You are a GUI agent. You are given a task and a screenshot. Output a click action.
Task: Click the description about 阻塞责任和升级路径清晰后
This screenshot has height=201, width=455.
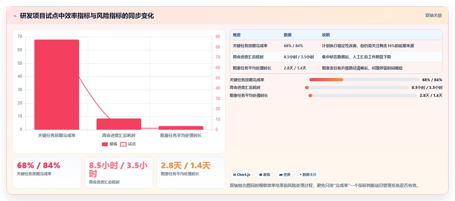click(x=362, y=68)
